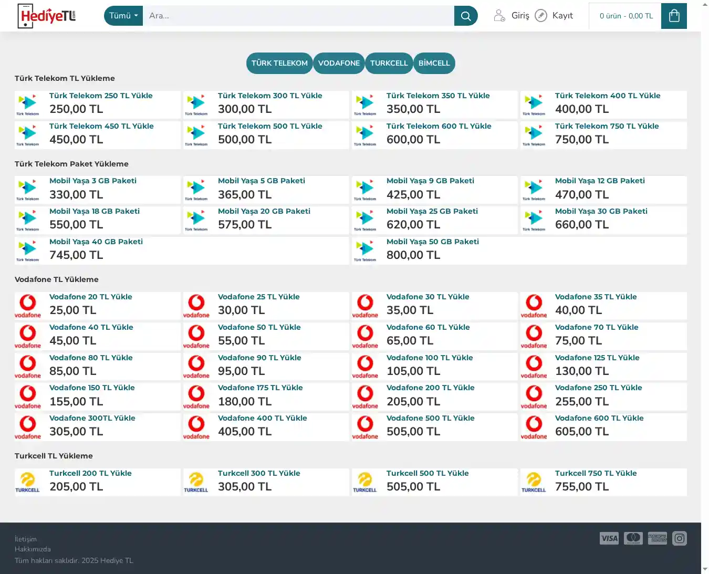Click the Giriş user icon
This screenshot has height=574, width=709.
pos(499,16)
